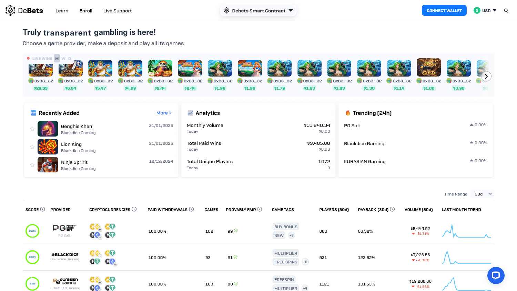This screenshot has height=291, width=517.
Task: Toggle the favorite star for Genghis Khan
Action: coord(32,129)
